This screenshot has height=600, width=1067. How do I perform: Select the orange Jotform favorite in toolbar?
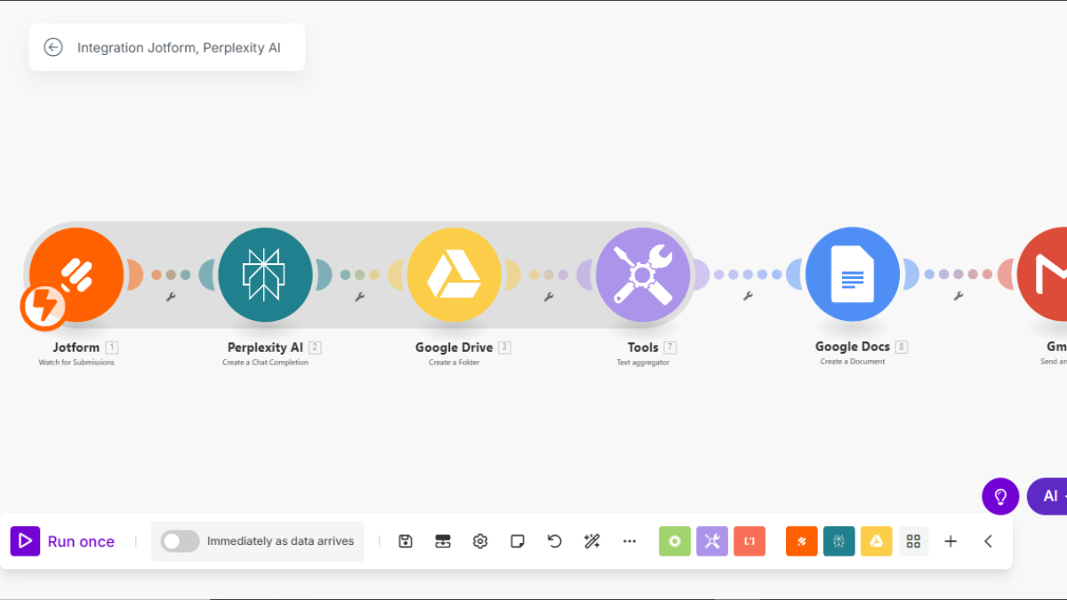tap(802, 541)
